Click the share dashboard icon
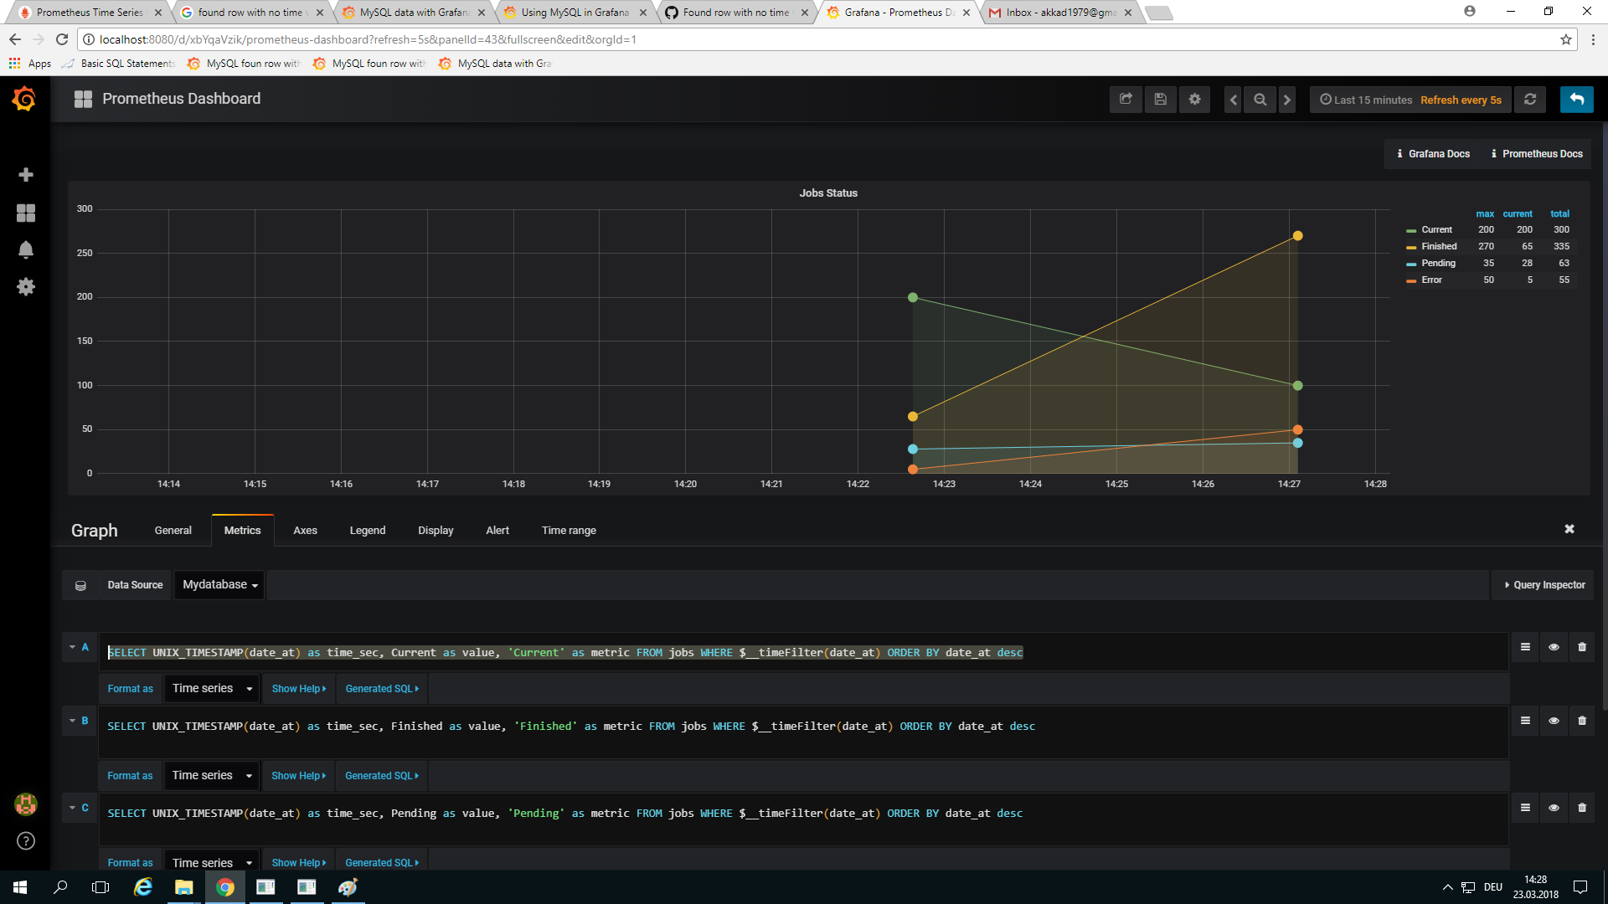The width and height of the screenshot is (1608, 904). coord(1126,100)
